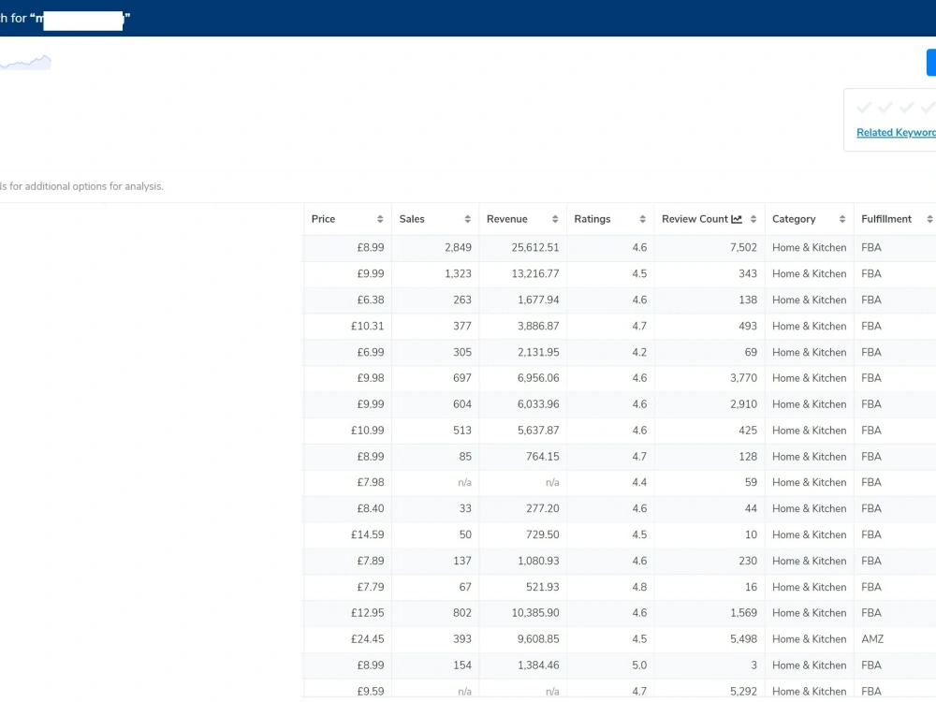936x702 pixels.
Task: Click rating value 5.0
Action: coord(639,665)
